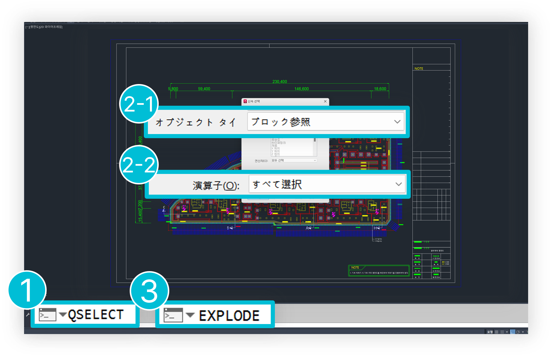Select X 위치 in the properties list
This screenshot has width=551, height=356.
(x=275, y=148)
